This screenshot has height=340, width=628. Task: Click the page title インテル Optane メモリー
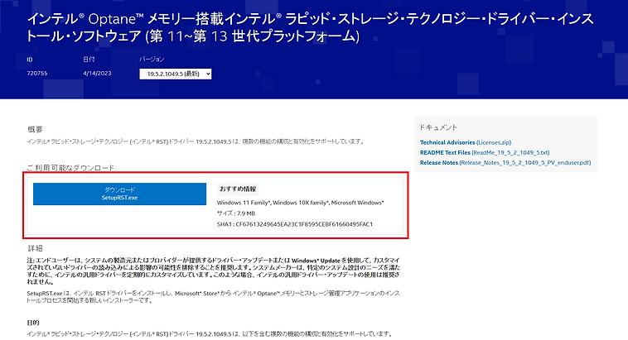310,27
